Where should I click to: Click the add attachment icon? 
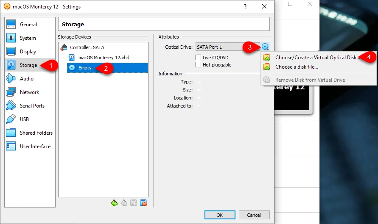pyautogui.click(x=134, y=203)
